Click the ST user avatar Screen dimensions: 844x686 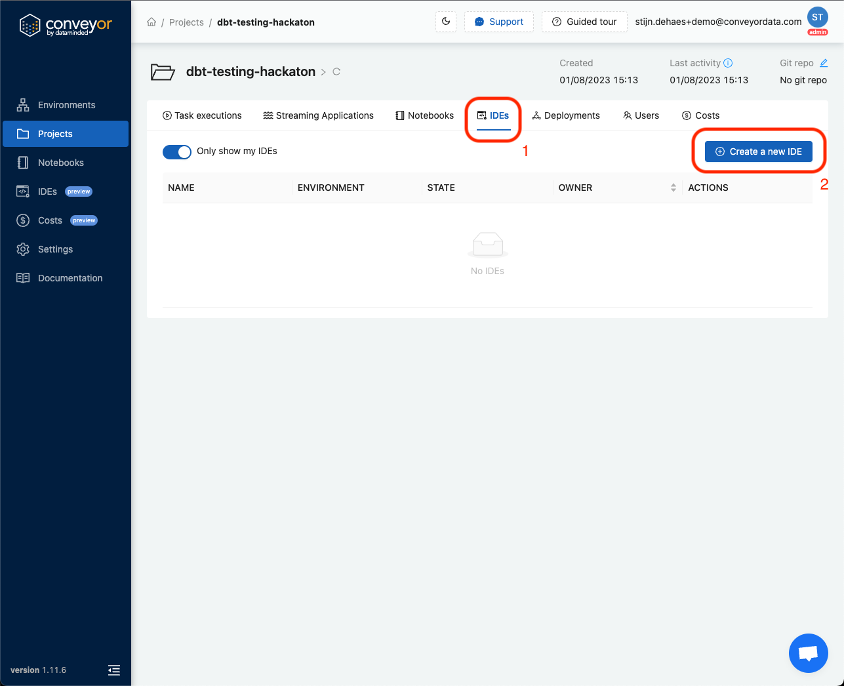817,18
